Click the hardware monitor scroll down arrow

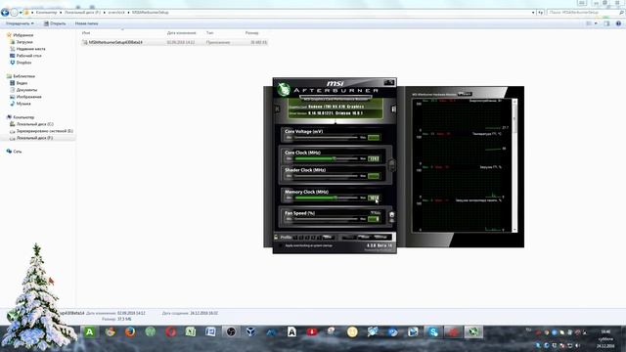(514, 230)
